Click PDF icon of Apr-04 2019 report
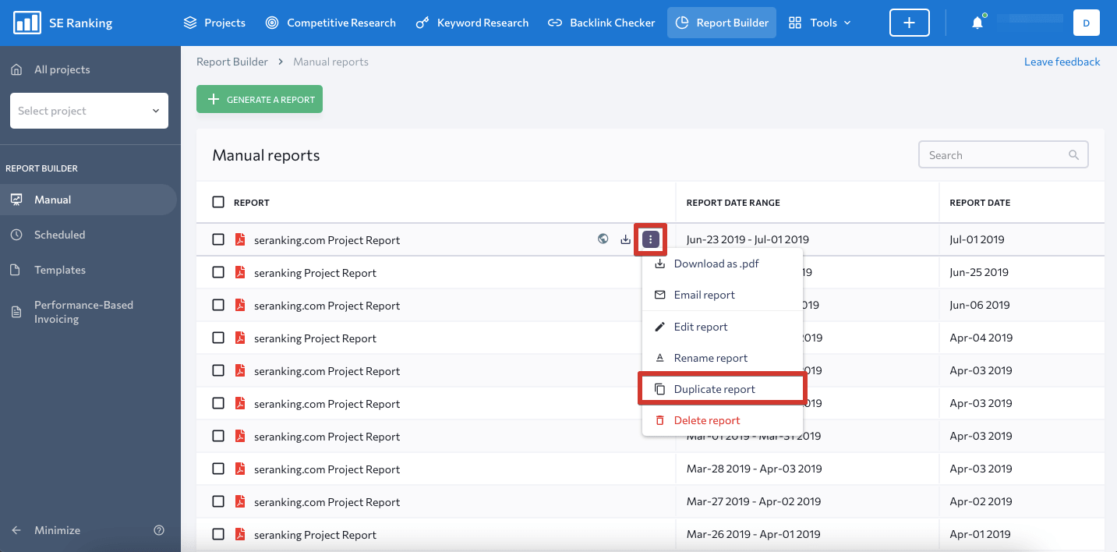This screenshot has width=1117, height=552. pos(240,338)
